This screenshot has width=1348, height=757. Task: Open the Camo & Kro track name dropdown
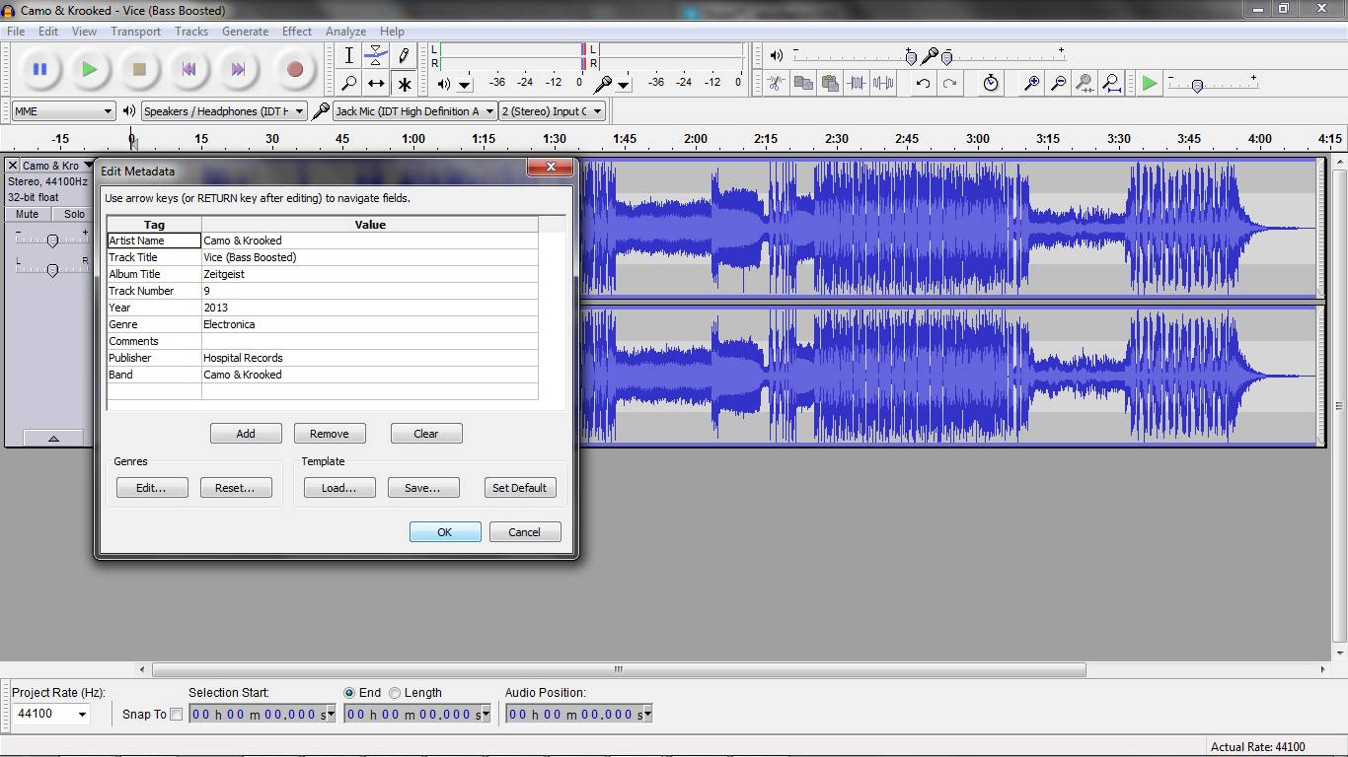click(58, 166)
